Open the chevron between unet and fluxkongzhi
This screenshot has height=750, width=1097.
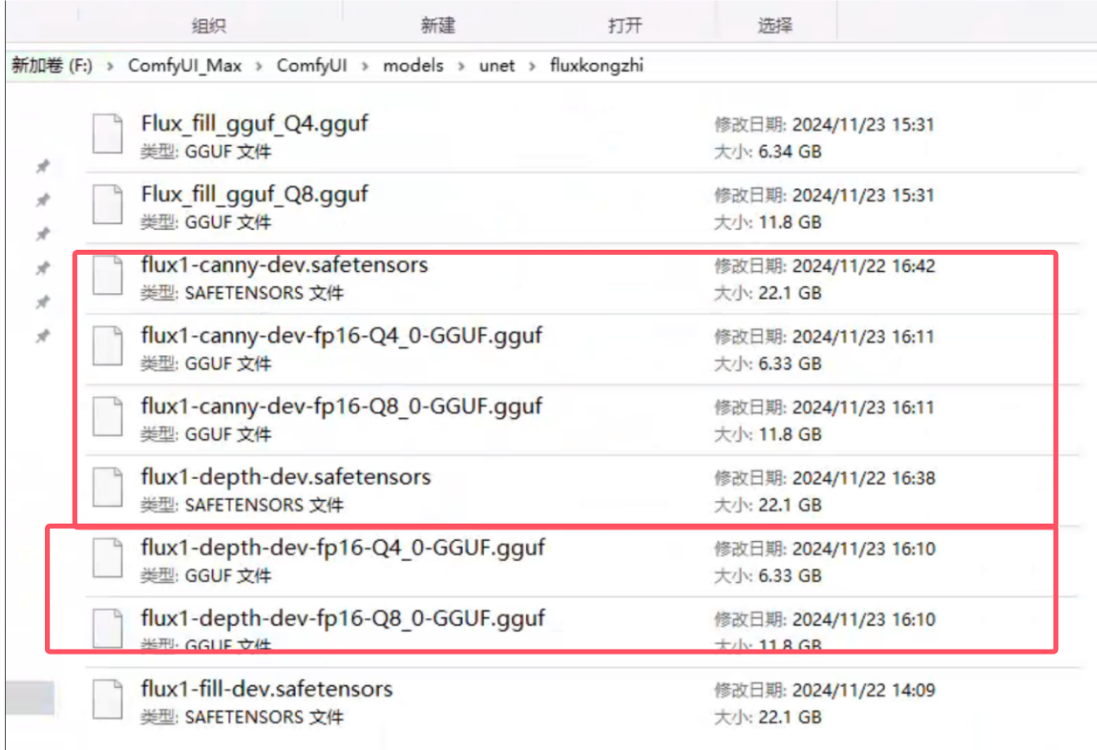click(x=532, y=67)
